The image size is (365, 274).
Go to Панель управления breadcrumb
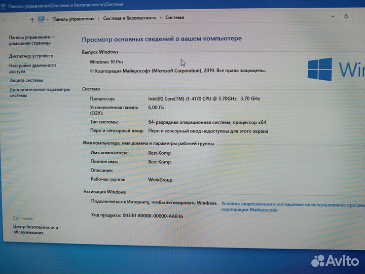coord(74,19)
